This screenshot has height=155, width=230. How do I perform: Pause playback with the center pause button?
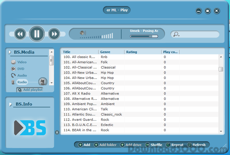tap(37, 34)
